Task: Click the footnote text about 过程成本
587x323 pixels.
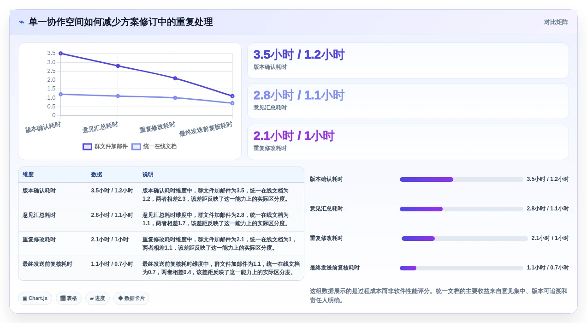Action: point(439,296)
